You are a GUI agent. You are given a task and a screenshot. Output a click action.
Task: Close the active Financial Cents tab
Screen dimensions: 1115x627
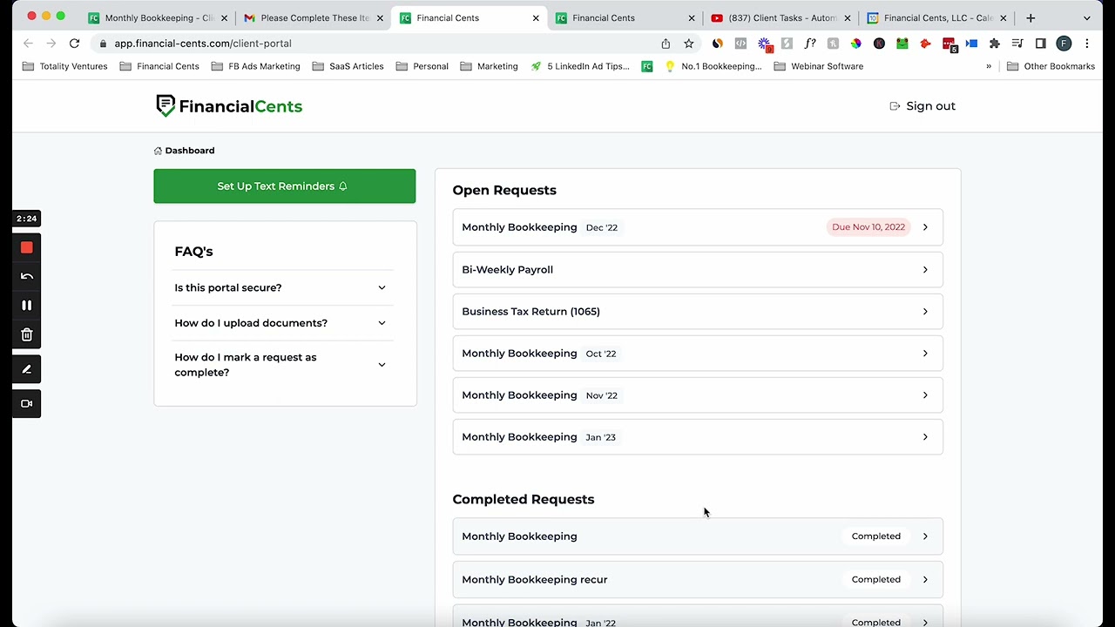pos(536,17)
